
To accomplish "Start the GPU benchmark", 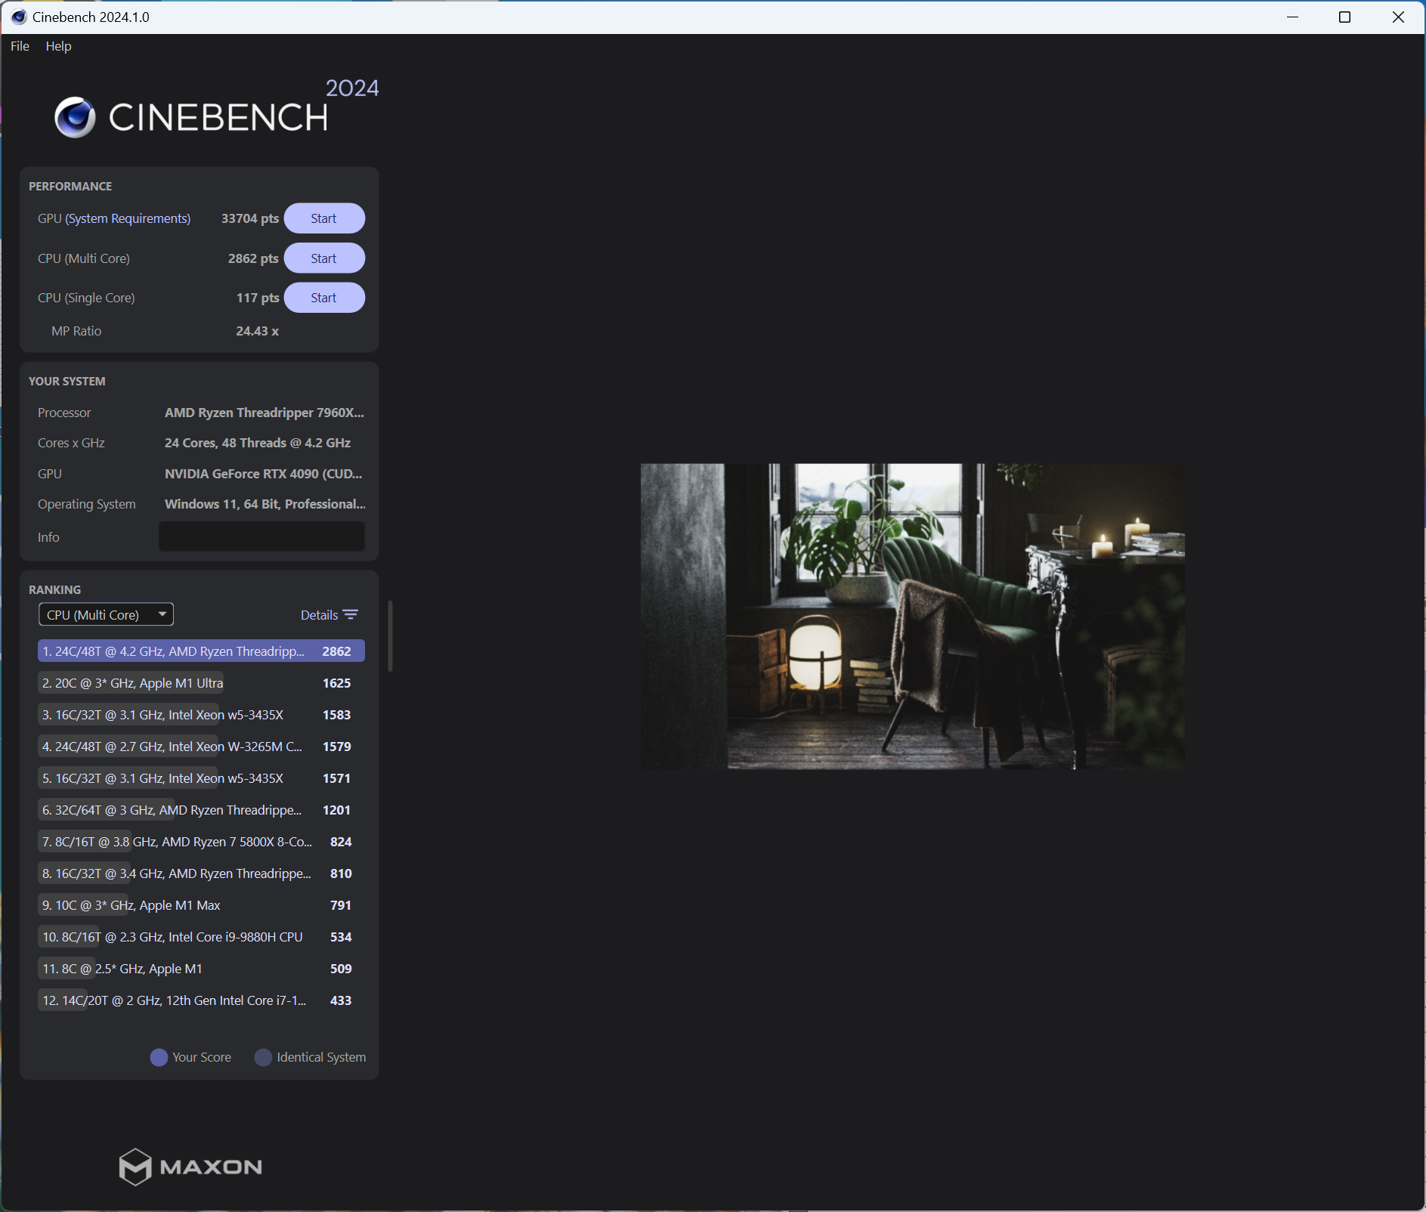I will (324, 218).
